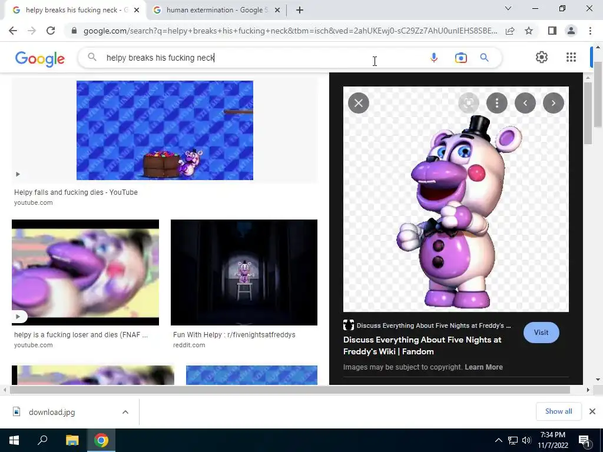Image resolution: width=603 pixels, height=452 pixels.
Task: Open the notification center icon
Action: tap(584, 441)
